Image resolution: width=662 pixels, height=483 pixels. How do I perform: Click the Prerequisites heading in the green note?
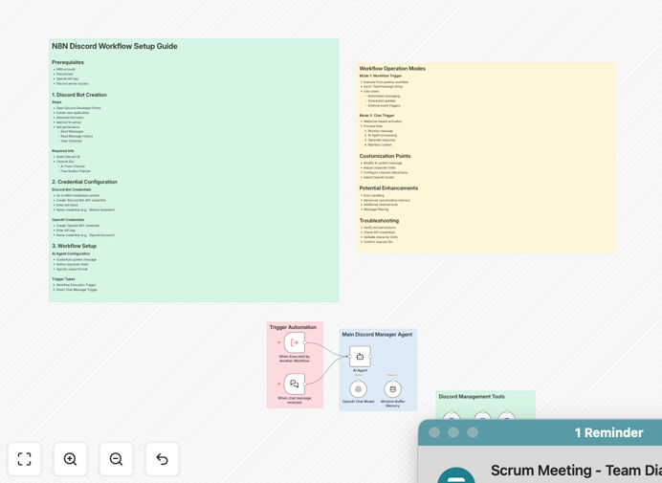pos(68,62)
